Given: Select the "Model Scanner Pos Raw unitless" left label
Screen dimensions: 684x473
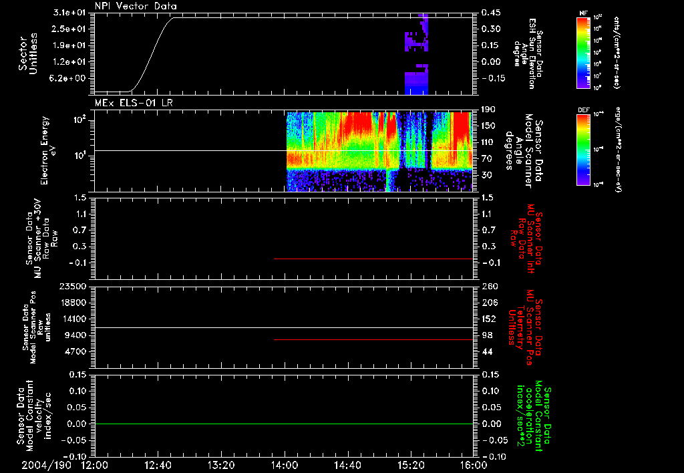Looking at the screenshot, I should click(x=36, y=327).
